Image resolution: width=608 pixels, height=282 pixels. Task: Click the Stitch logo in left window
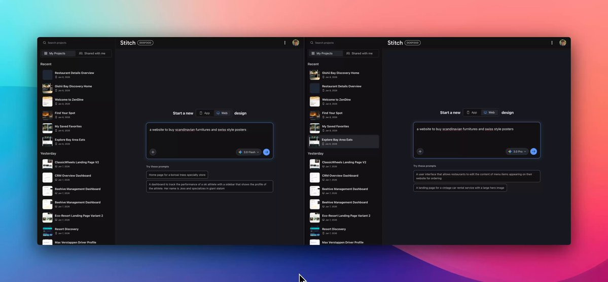click(x=128, y=43)
